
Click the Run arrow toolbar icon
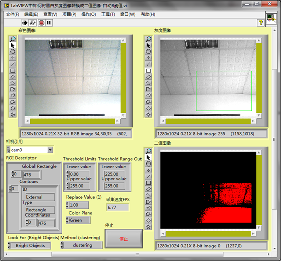(x=25, y=23)
